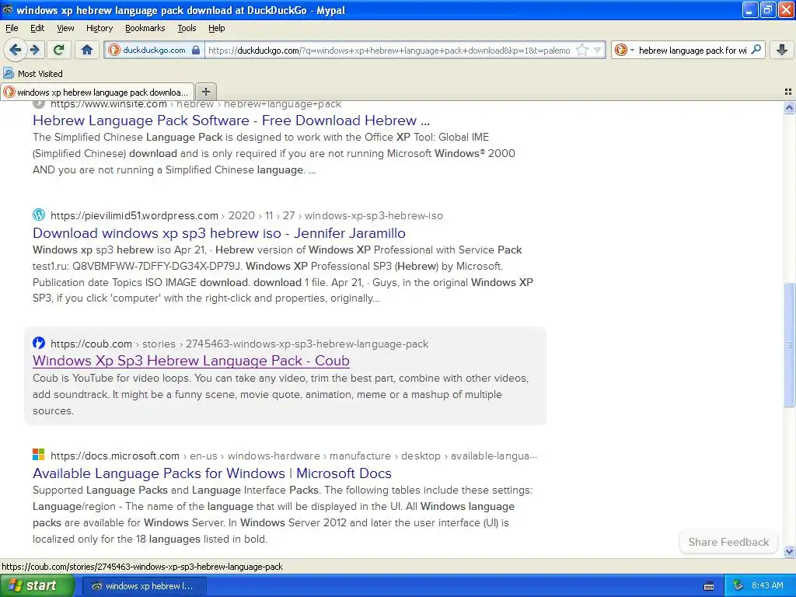Viewport: 796px width, 597px height.
Task: Open the Edit menu
Action: (x=37, y=28)
